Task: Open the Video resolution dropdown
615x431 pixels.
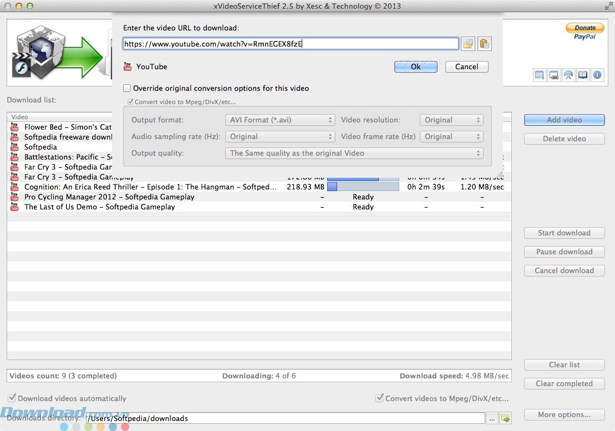Action: coord(451,120)
